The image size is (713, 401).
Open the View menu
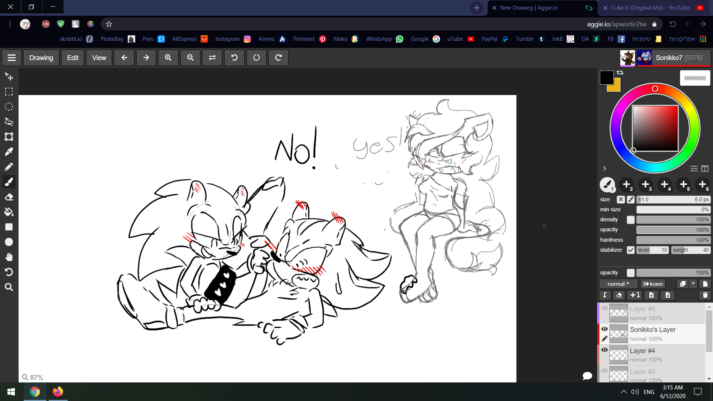[99, 58]
